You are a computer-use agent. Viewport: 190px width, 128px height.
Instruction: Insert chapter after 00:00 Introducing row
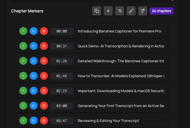click(x=23, y=31)
